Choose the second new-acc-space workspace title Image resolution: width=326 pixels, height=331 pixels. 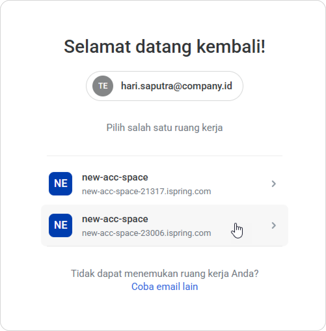pyautogui.click(x=115, y=219)
